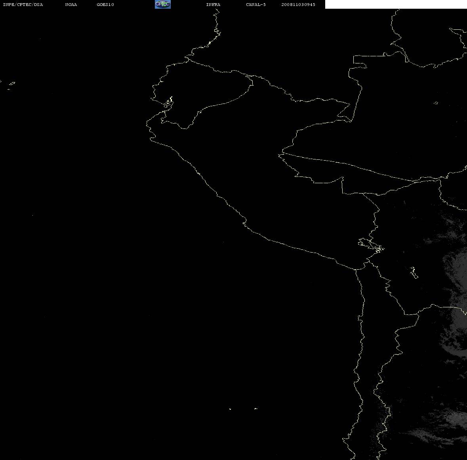Click the CANAL-5 channel label
This screenshot has width=467, height=460.
[x=256, y=4]
